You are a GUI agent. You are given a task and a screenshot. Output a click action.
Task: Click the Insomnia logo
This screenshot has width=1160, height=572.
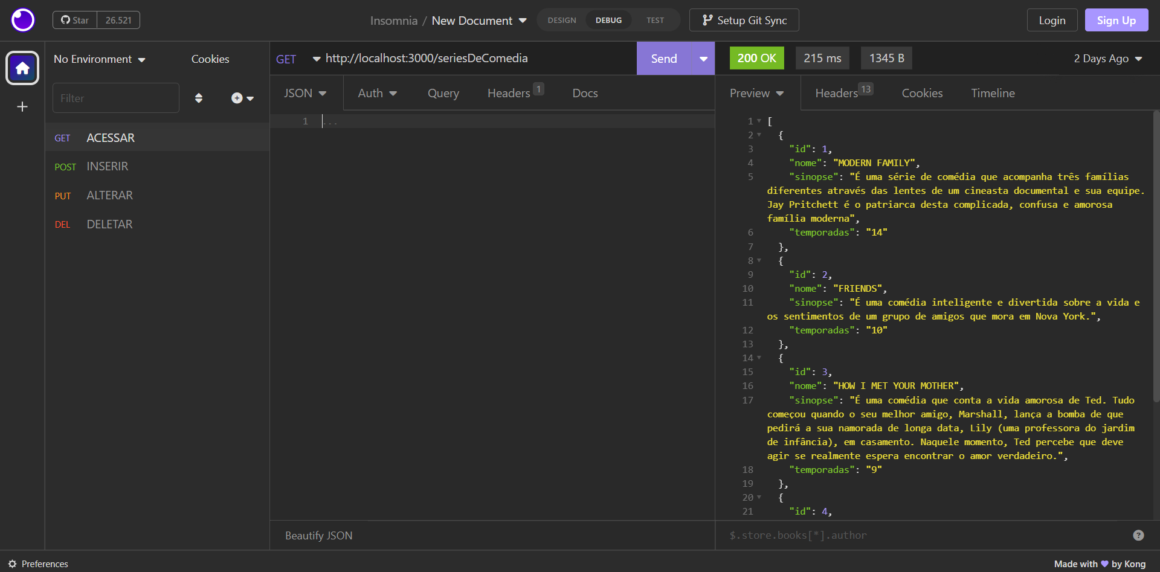click(22, 19)
